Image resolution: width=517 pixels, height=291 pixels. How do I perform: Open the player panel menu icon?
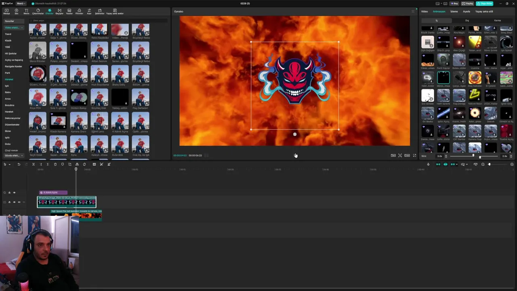click(413, 11)
